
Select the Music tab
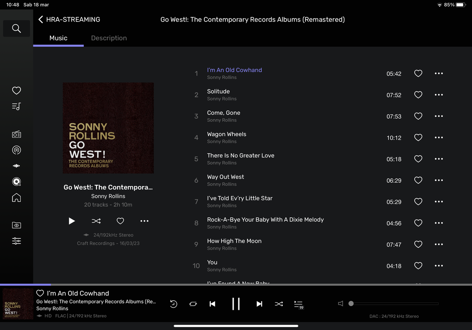click(x=59, y=38)
